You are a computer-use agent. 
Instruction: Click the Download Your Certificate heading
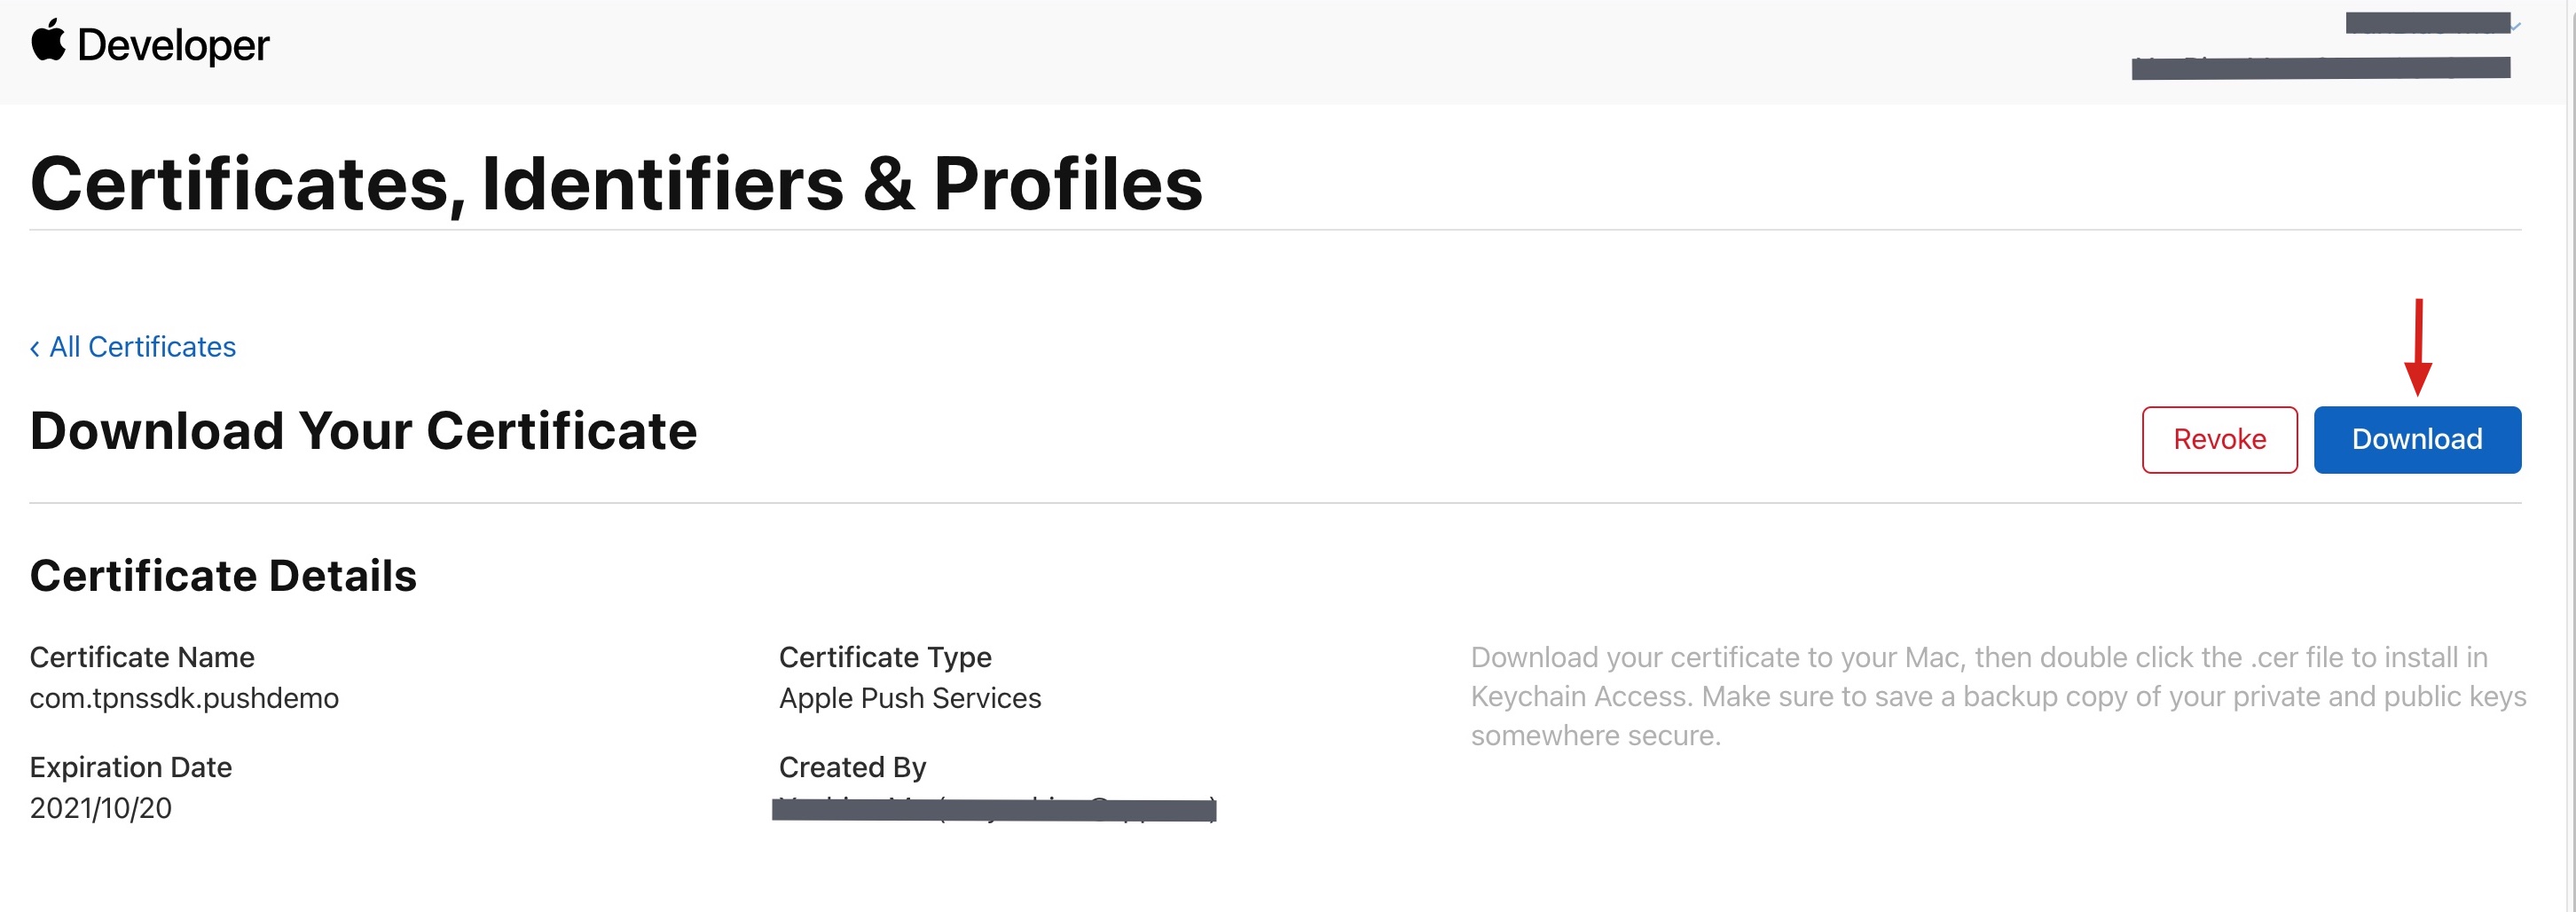pos(363,431)
